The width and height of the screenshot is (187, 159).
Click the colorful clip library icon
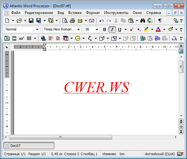[7, 38]
